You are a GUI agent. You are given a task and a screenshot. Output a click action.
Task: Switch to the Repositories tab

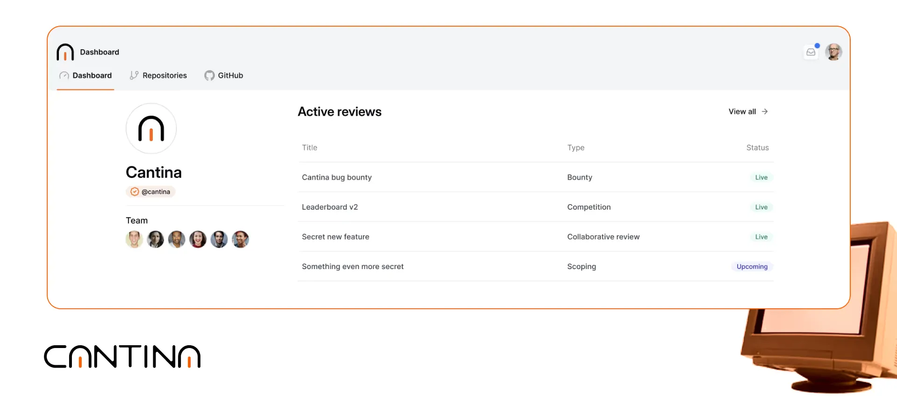pos(158,76)
